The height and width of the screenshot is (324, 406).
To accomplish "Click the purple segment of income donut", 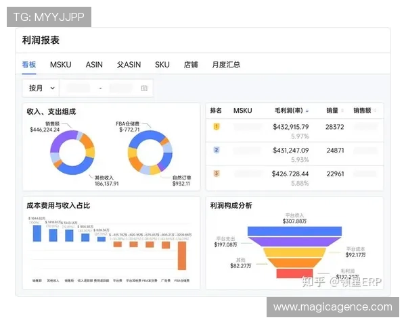I will 61,140.
